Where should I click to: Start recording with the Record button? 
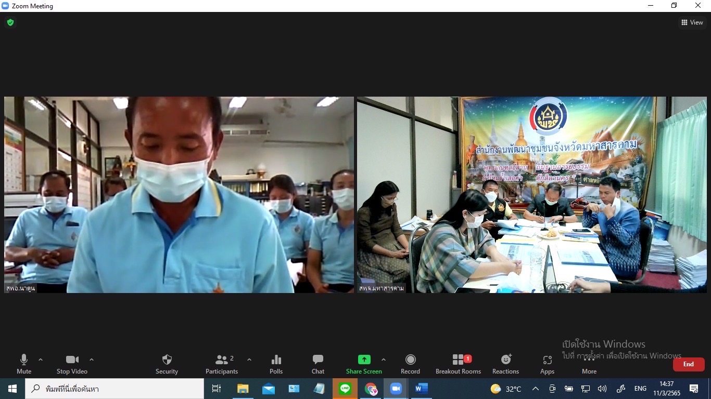(410, 364)
